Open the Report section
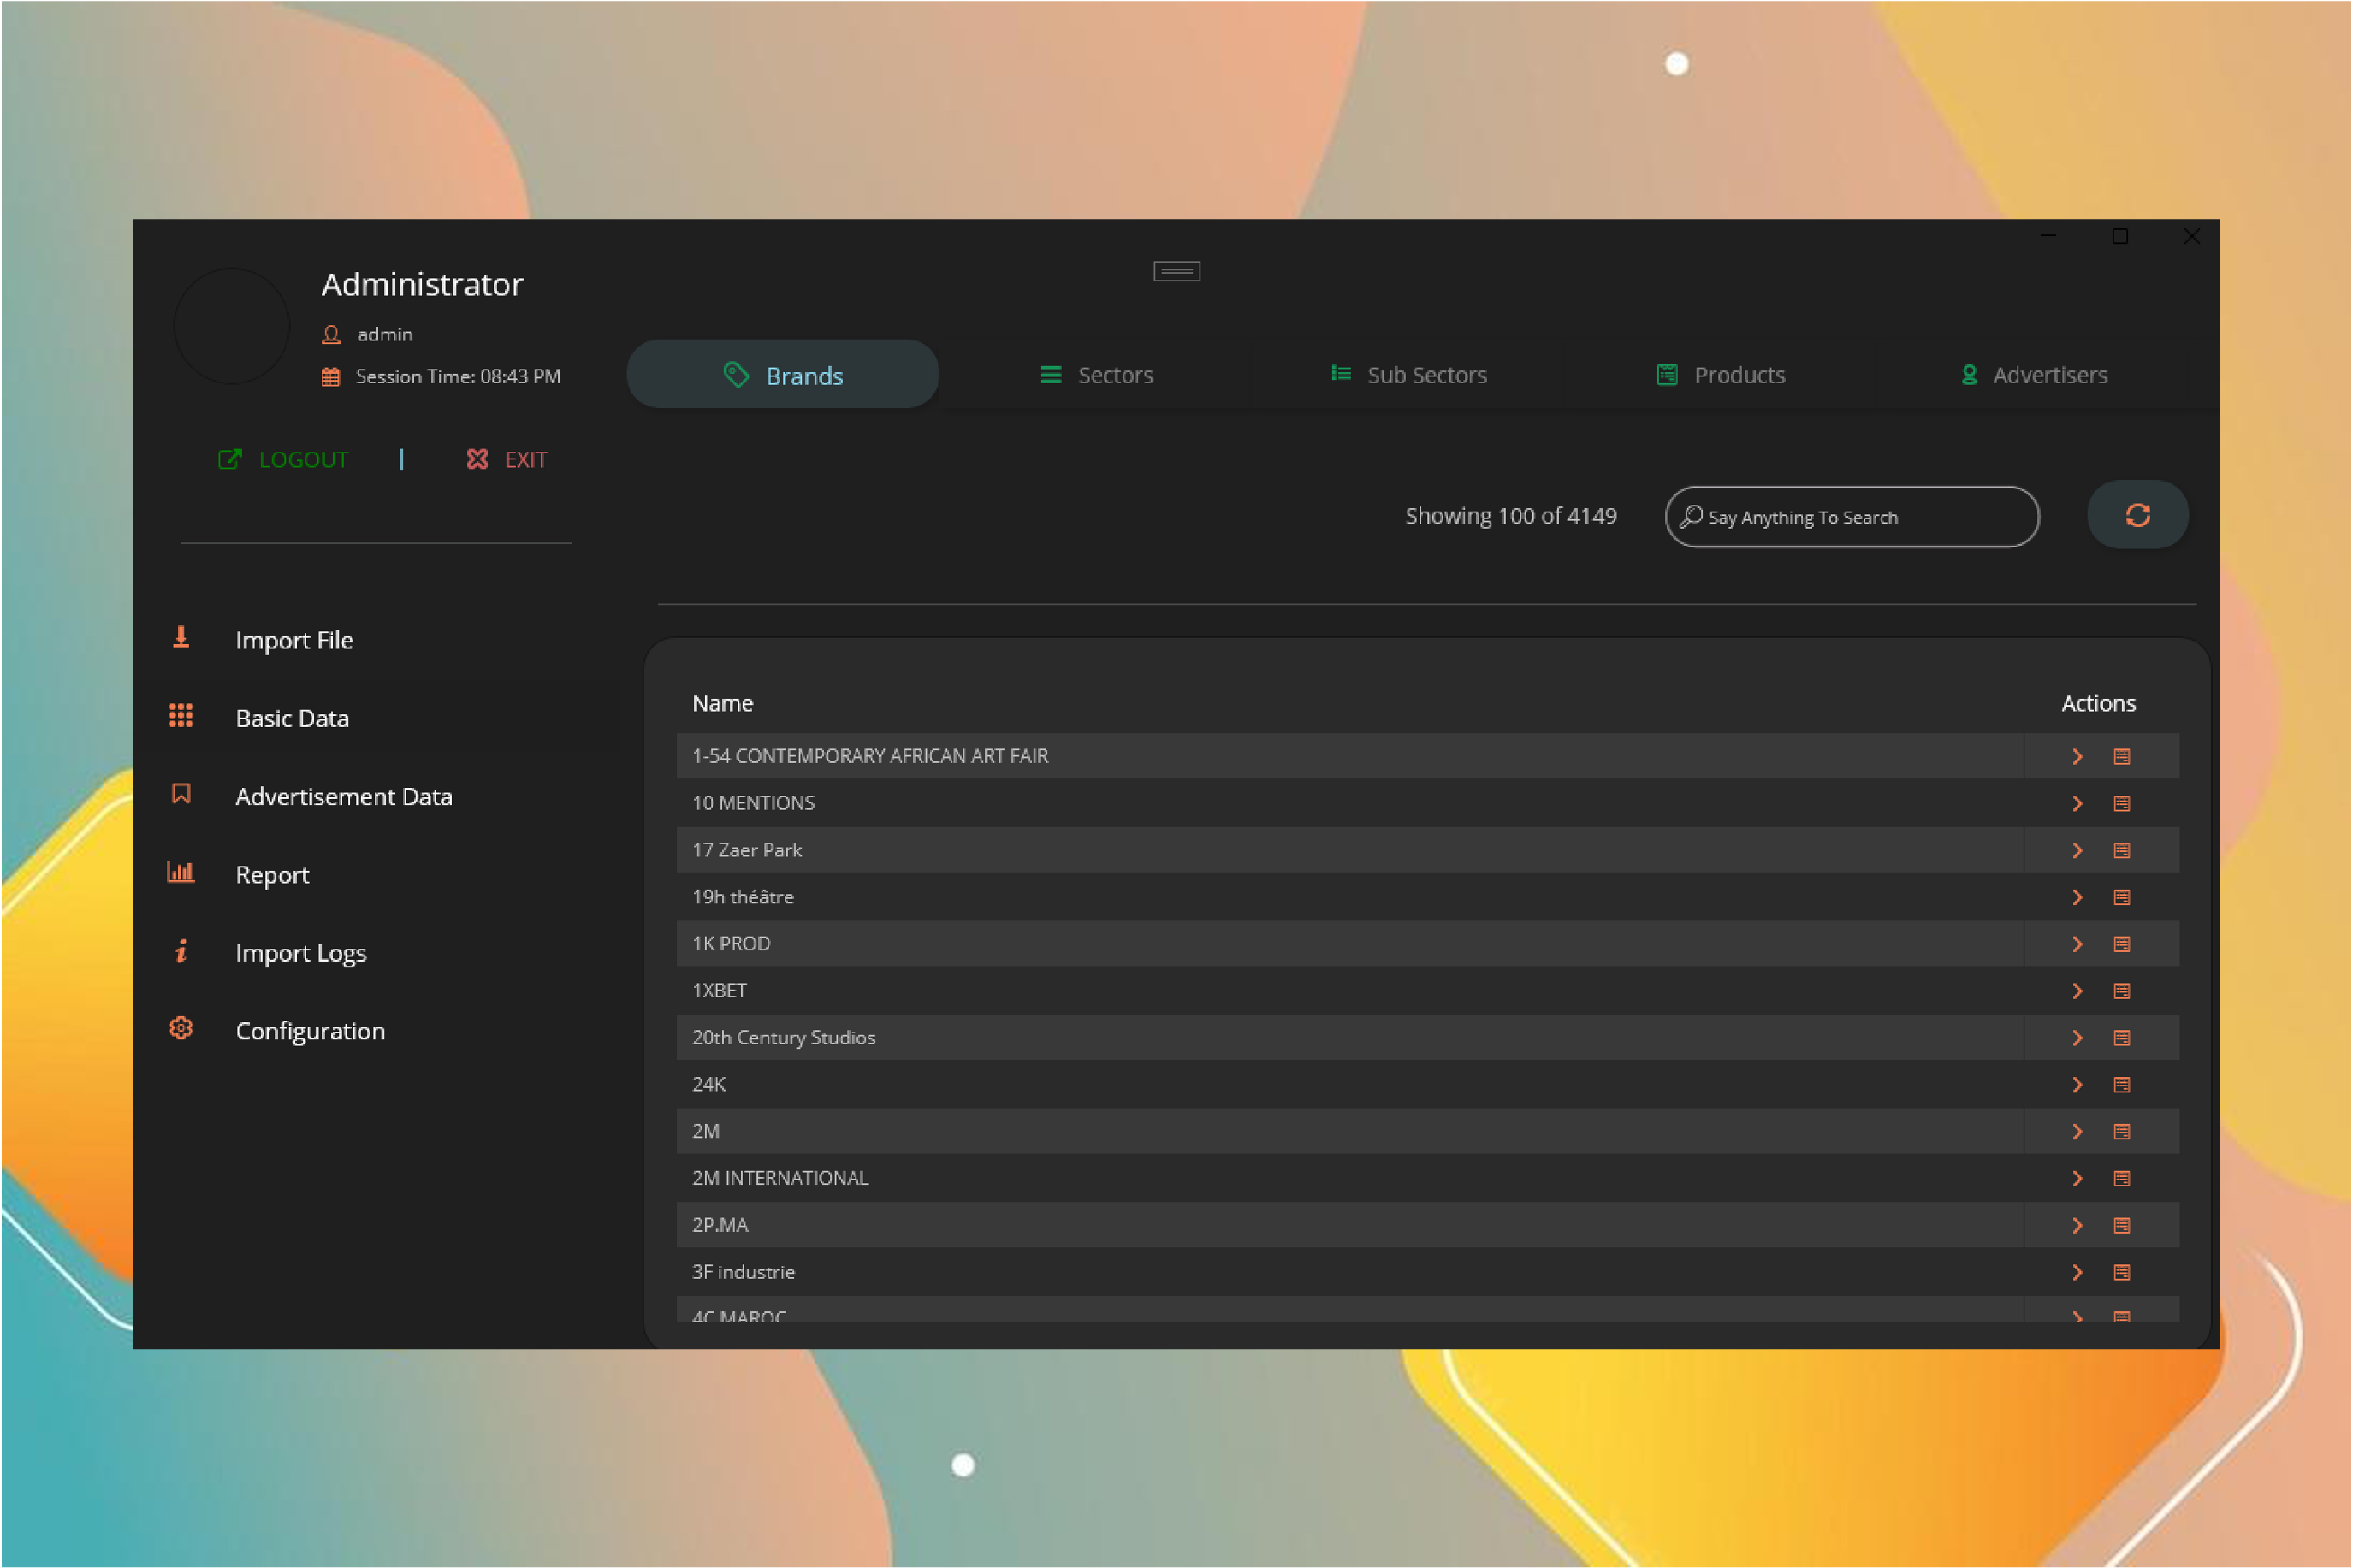Viewport: 2353px width, 1568px height. coord(272,874)
